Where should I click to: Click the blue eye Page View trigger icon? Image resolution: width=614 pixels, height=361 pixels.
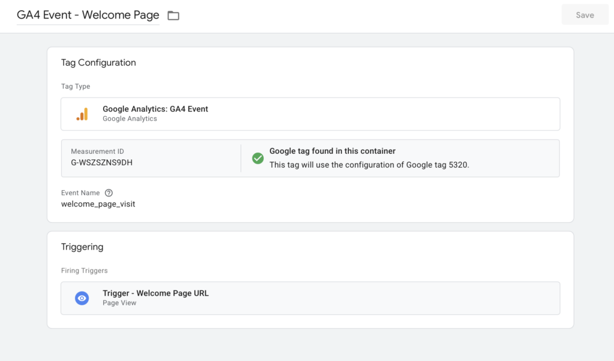[x=82, y=298]
